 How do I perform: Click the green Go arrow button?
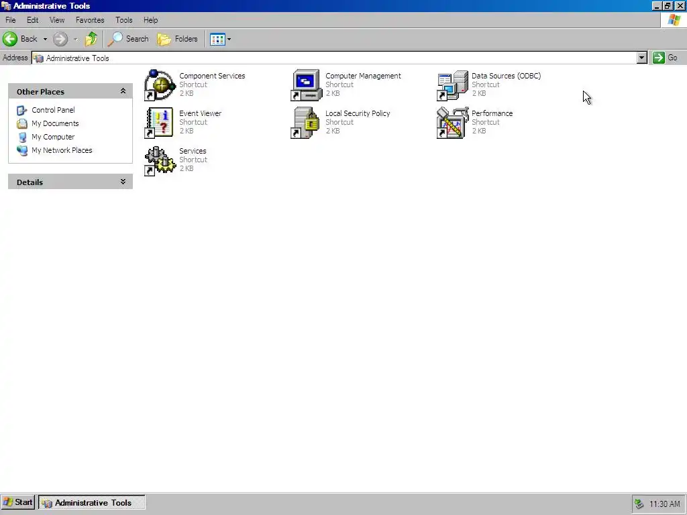pos(659,58)
